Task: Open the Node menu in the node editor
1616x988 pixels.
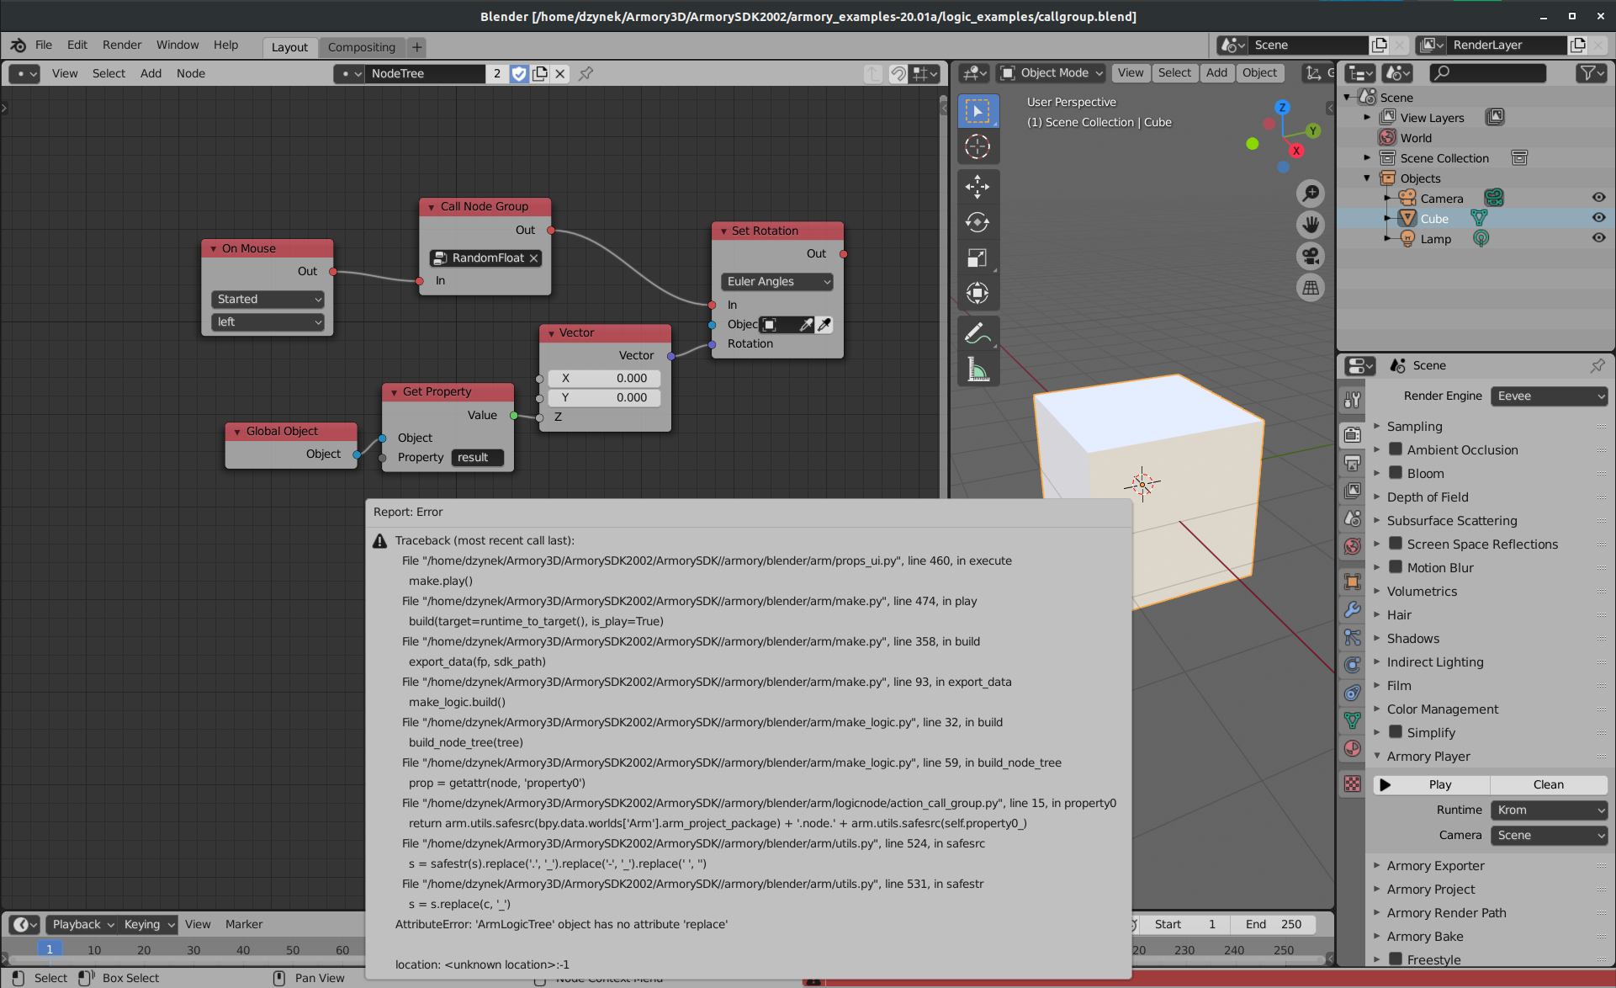Action: tap(191, 73)
